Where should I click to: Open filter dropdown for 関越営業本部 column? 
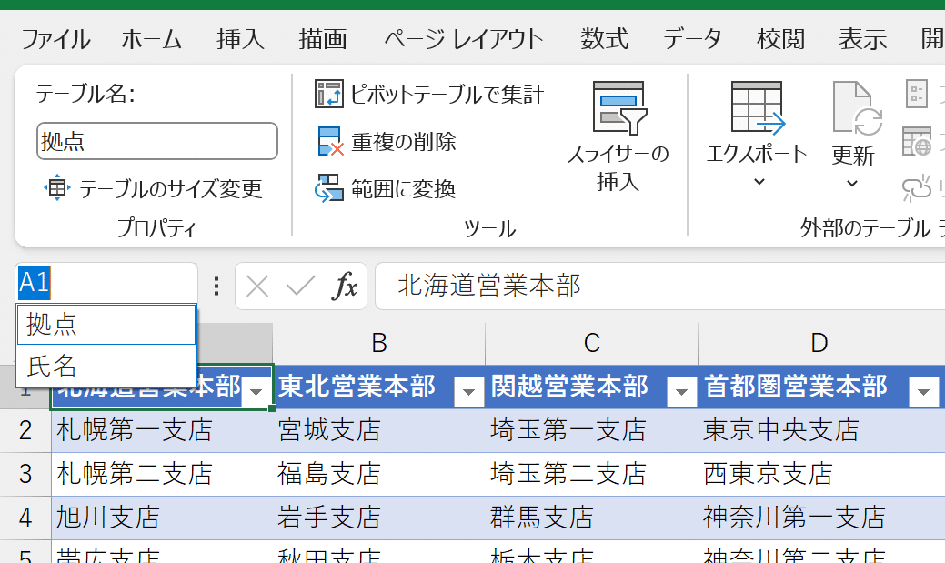coord(682,391)
